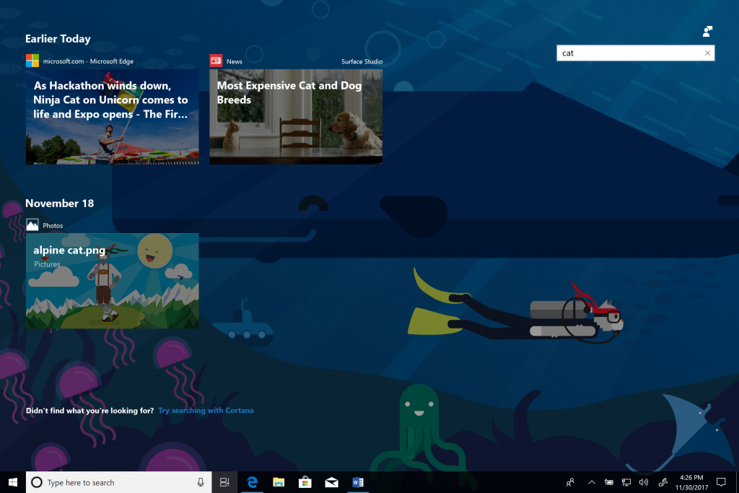739x493 pixels.
Task: Open the Mail app from the taskbar
Action: point(331,482)
